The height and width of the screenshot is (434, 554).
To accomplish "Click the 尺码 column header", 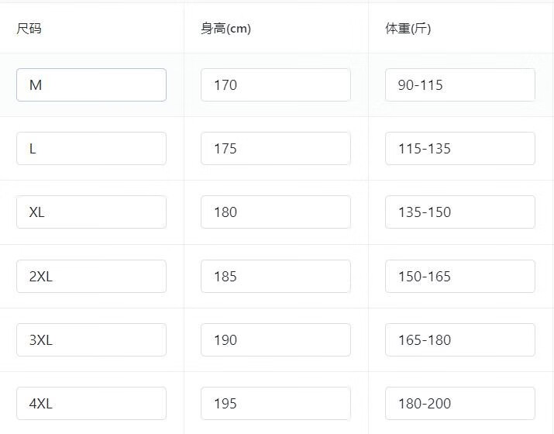I will (29, 29).
